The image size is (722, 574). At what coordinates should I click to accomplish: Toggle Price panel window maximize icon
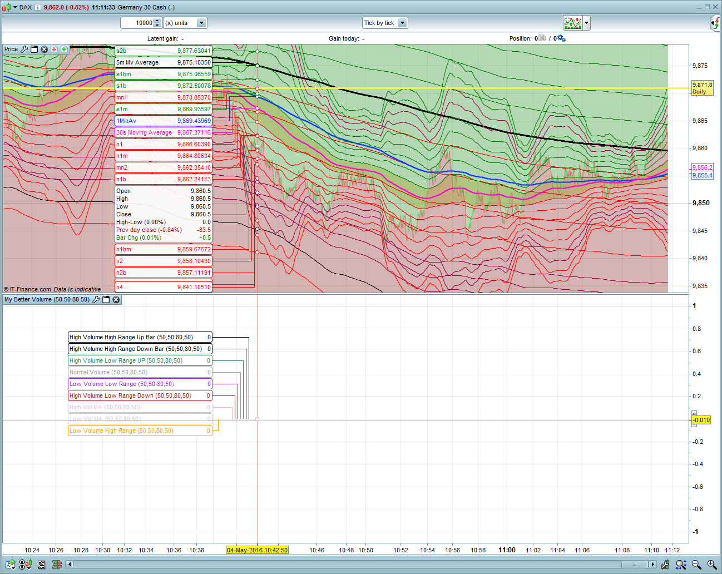pos(34,50)
